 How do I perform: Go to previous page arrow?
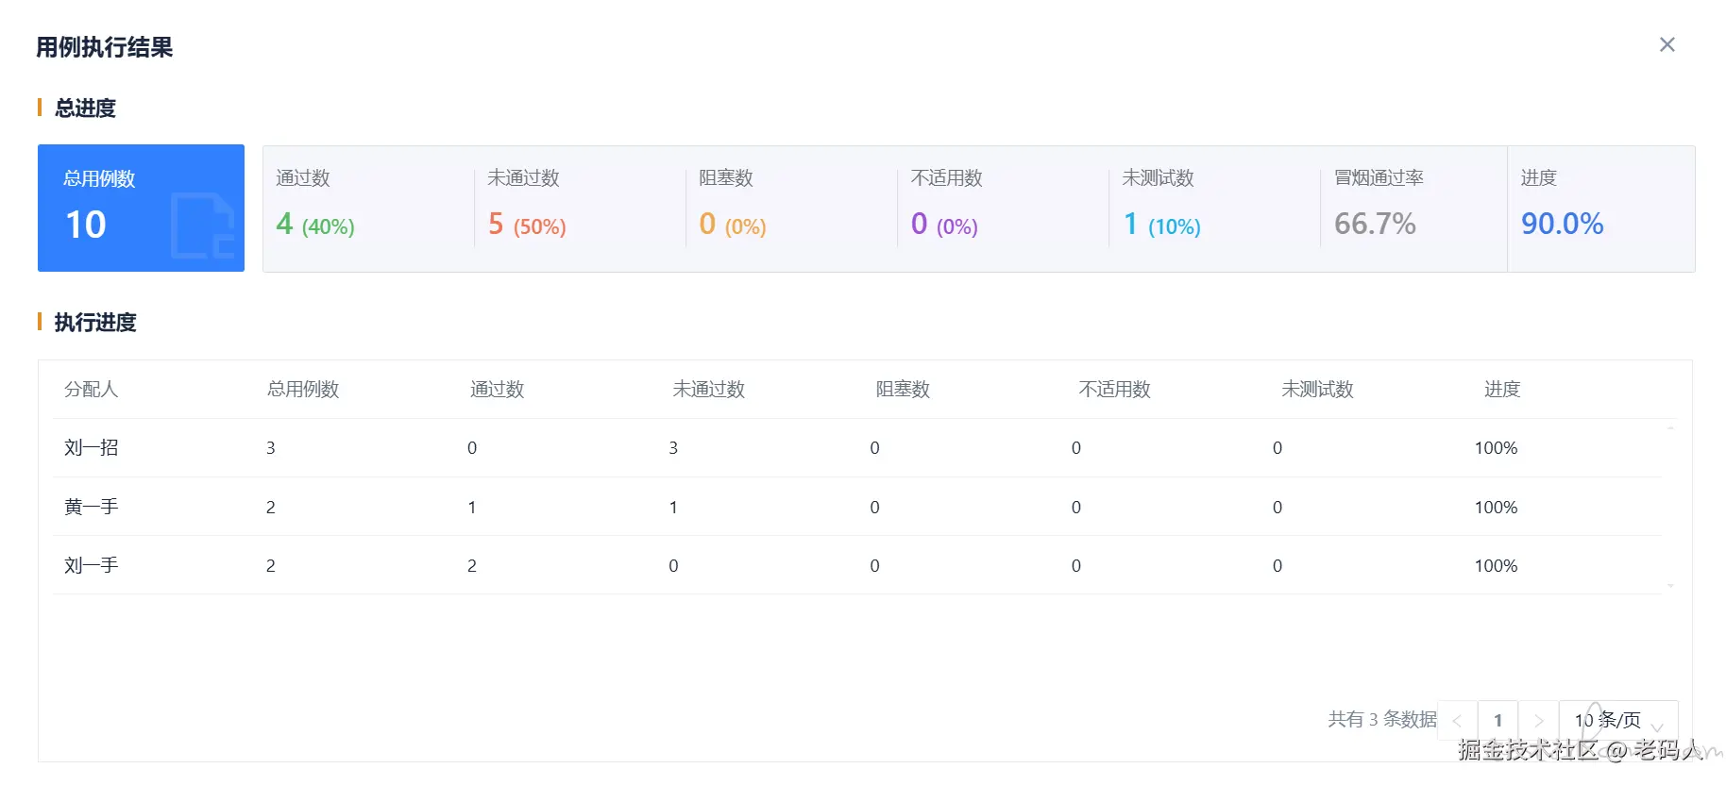1457,721
